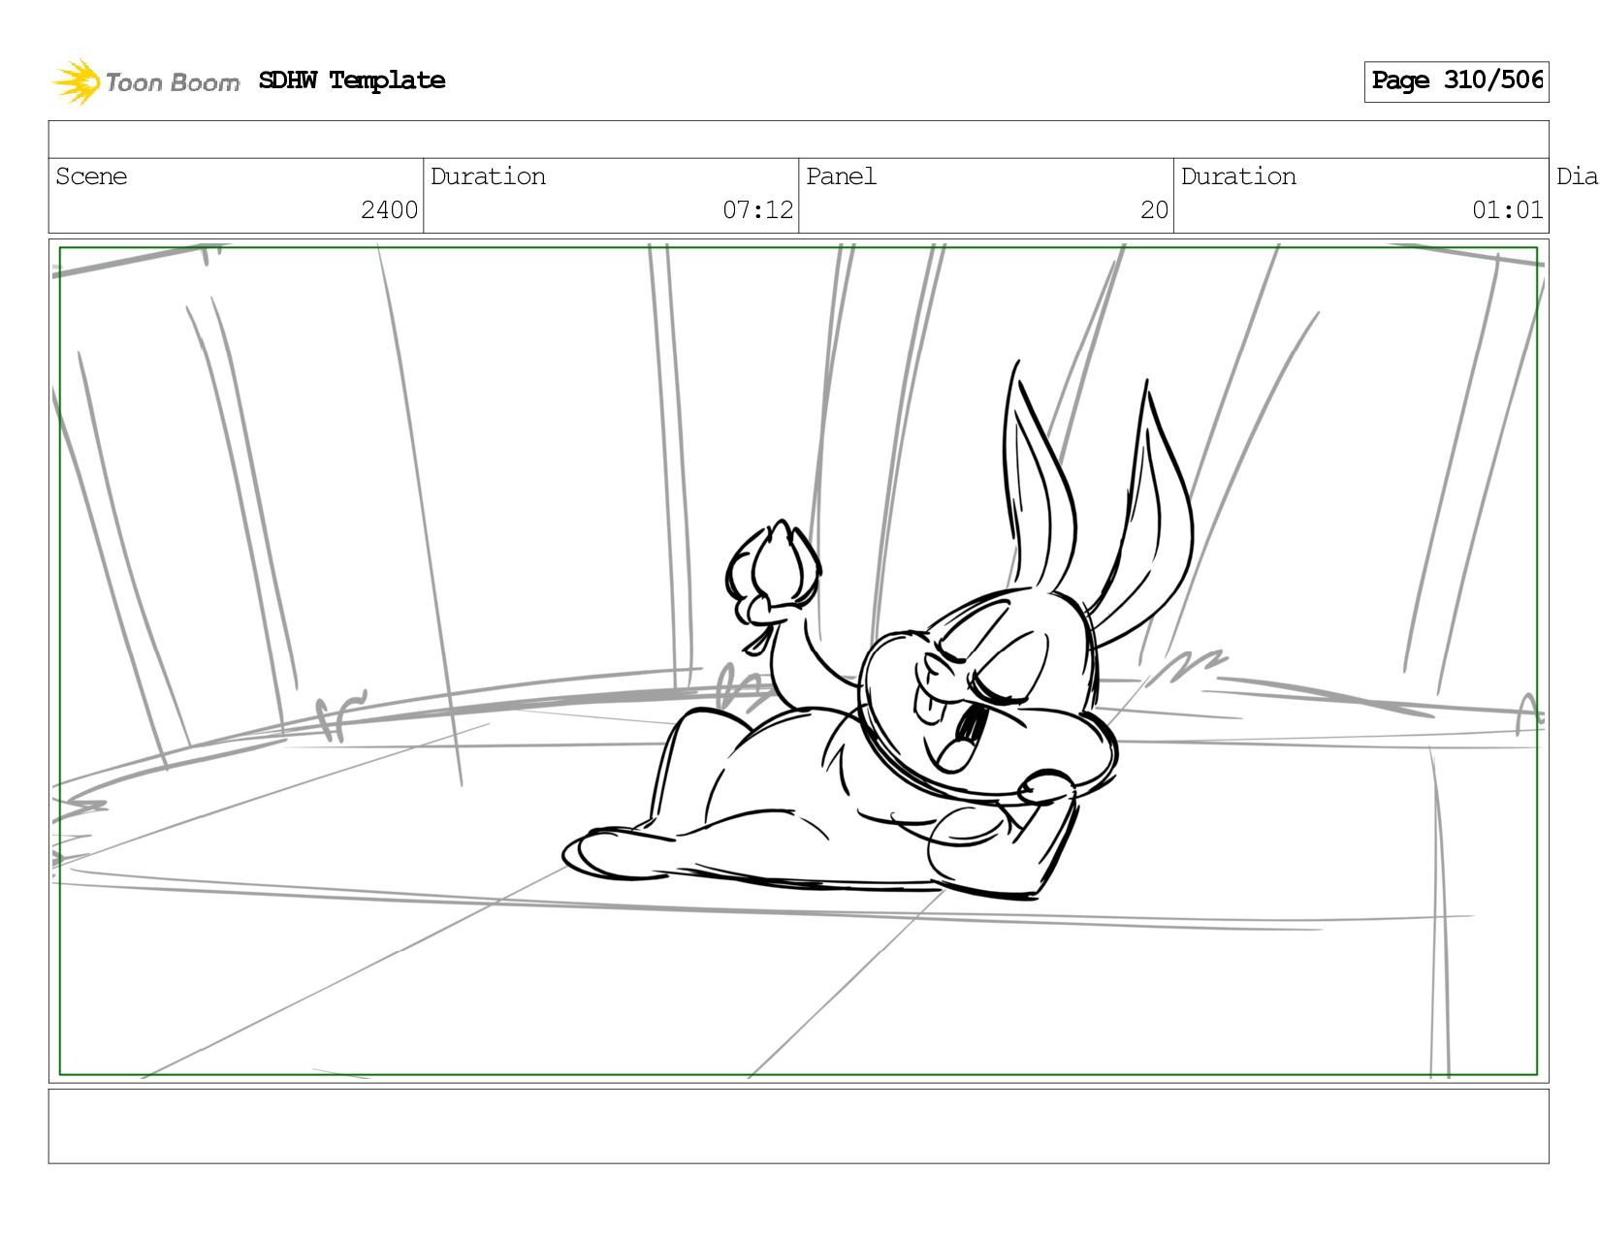Viewport: 1600px width, 1236px height.
Task: Click the panel duration value 01:01
Action: (x=1507, y=210)
